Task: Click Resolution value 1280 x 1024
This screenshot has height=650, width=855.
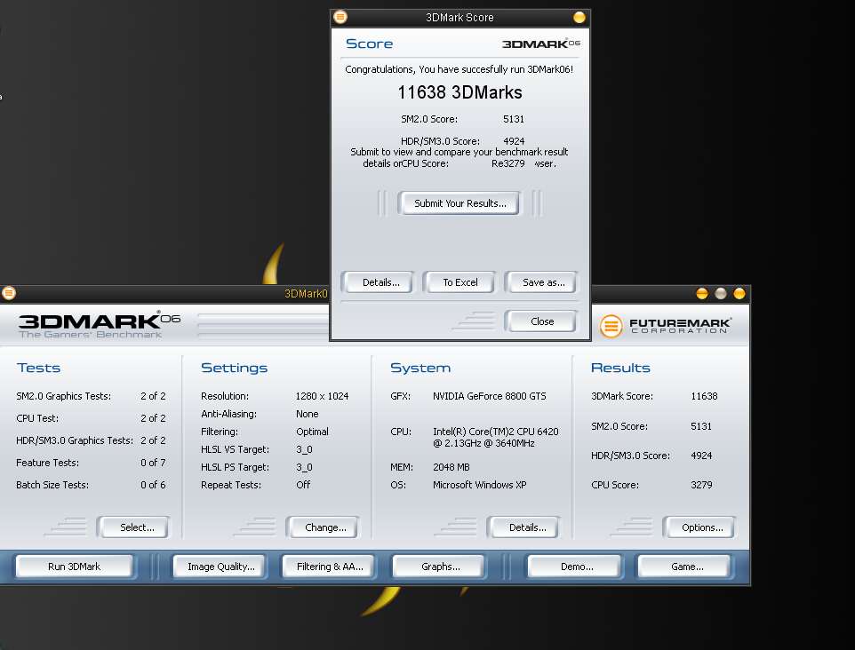Action: (x=322, y=396)
